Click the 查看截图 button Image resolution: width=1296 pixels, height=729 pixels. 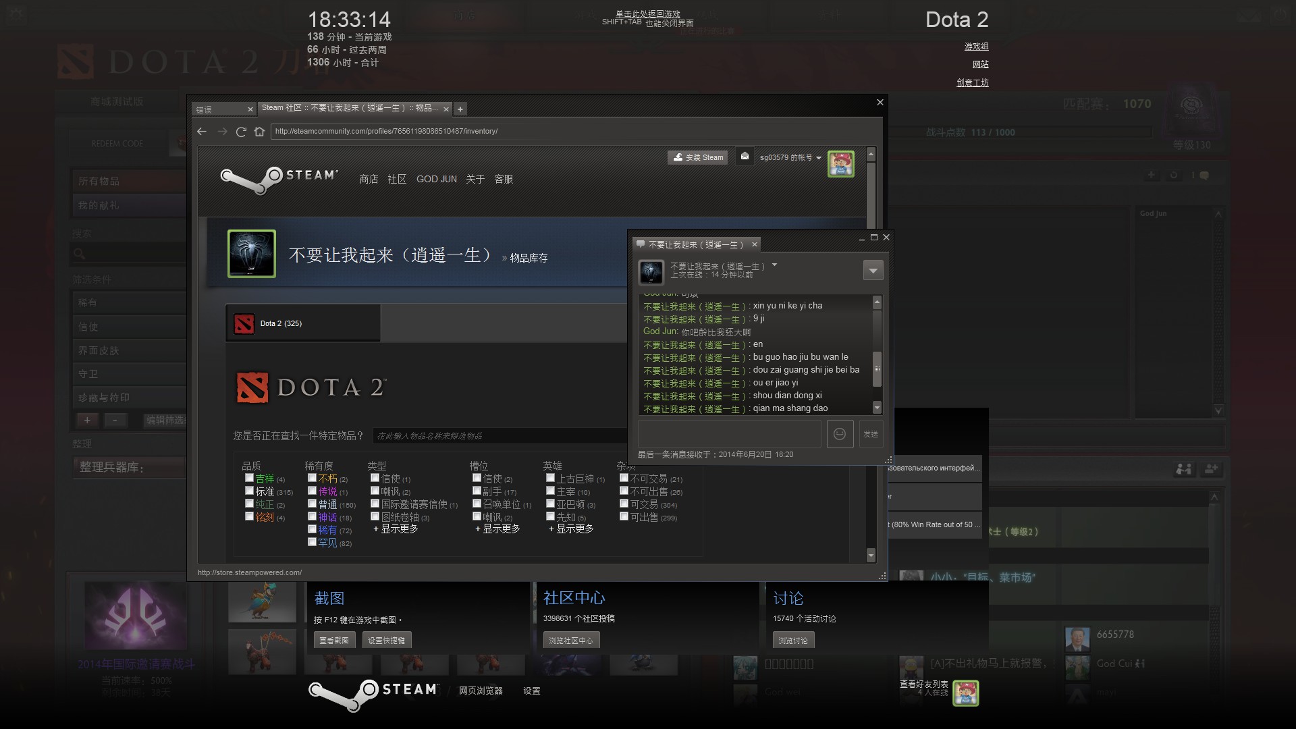[x=334, y=640]
